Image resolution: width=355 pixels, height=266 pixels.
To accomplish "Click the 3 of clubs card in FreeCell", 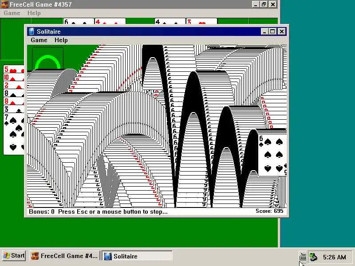I will tap(14, 110).
